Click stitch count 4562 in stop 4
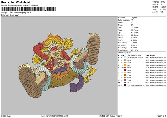The height and width of the screenshot is (118, 167). [129, 65]
